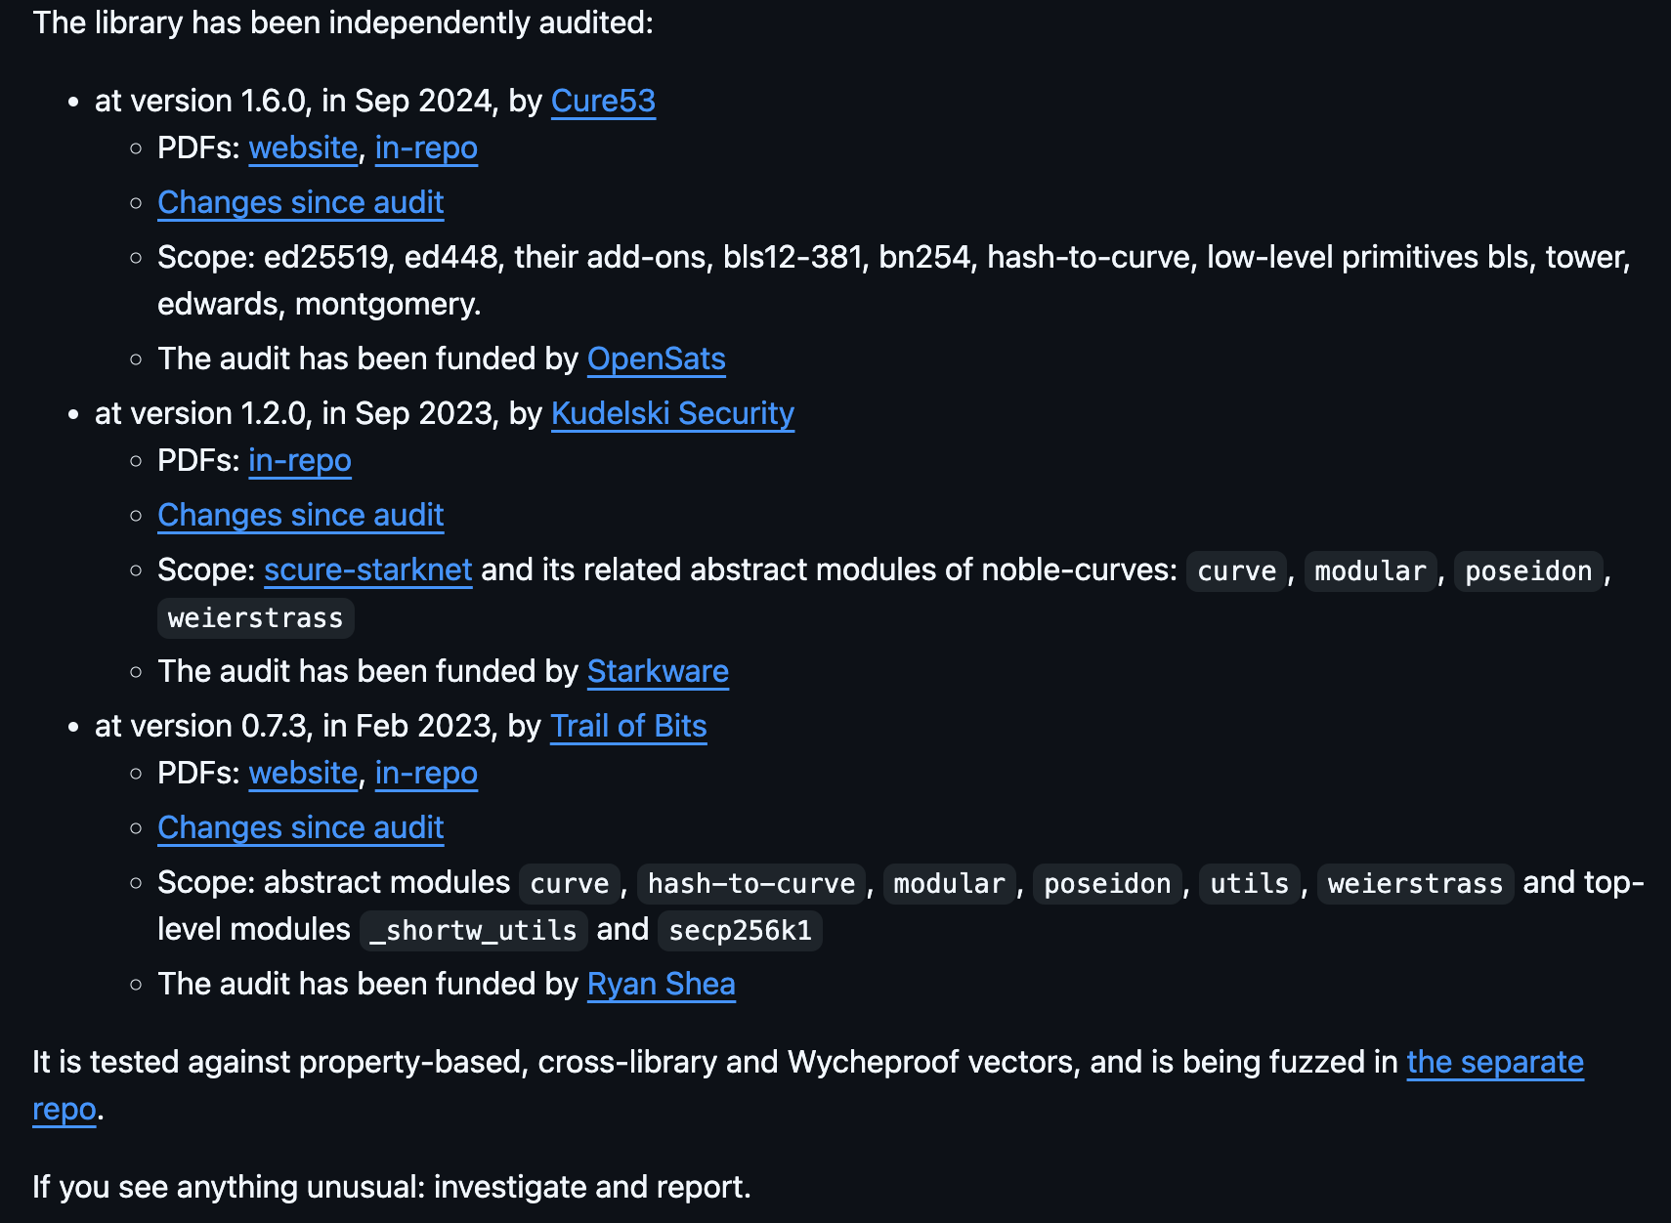Open the scure-starknet scope link
1671x1223 pixels.
368,569
